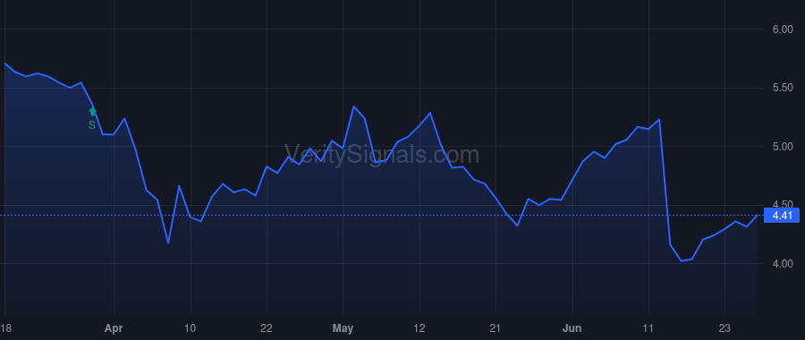Click the 4.41 current price label
805x340 pixels.
[782, 216]
